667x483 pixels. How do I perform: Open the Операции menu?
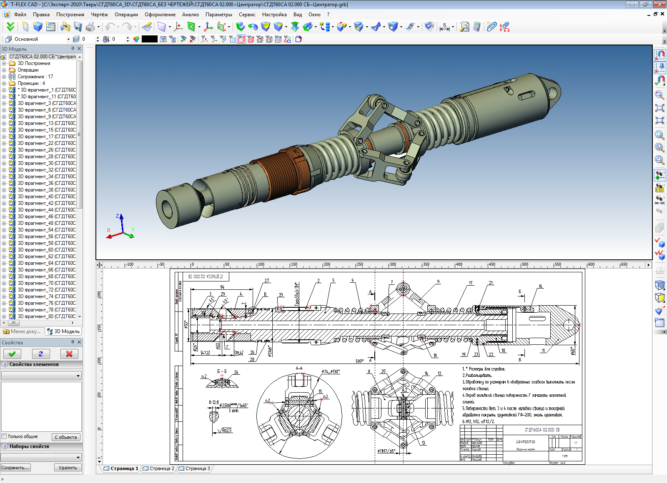coord(126,14)
